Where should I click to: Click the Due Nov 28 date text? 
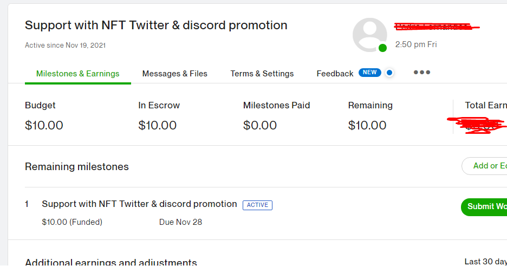click(180, 222)
